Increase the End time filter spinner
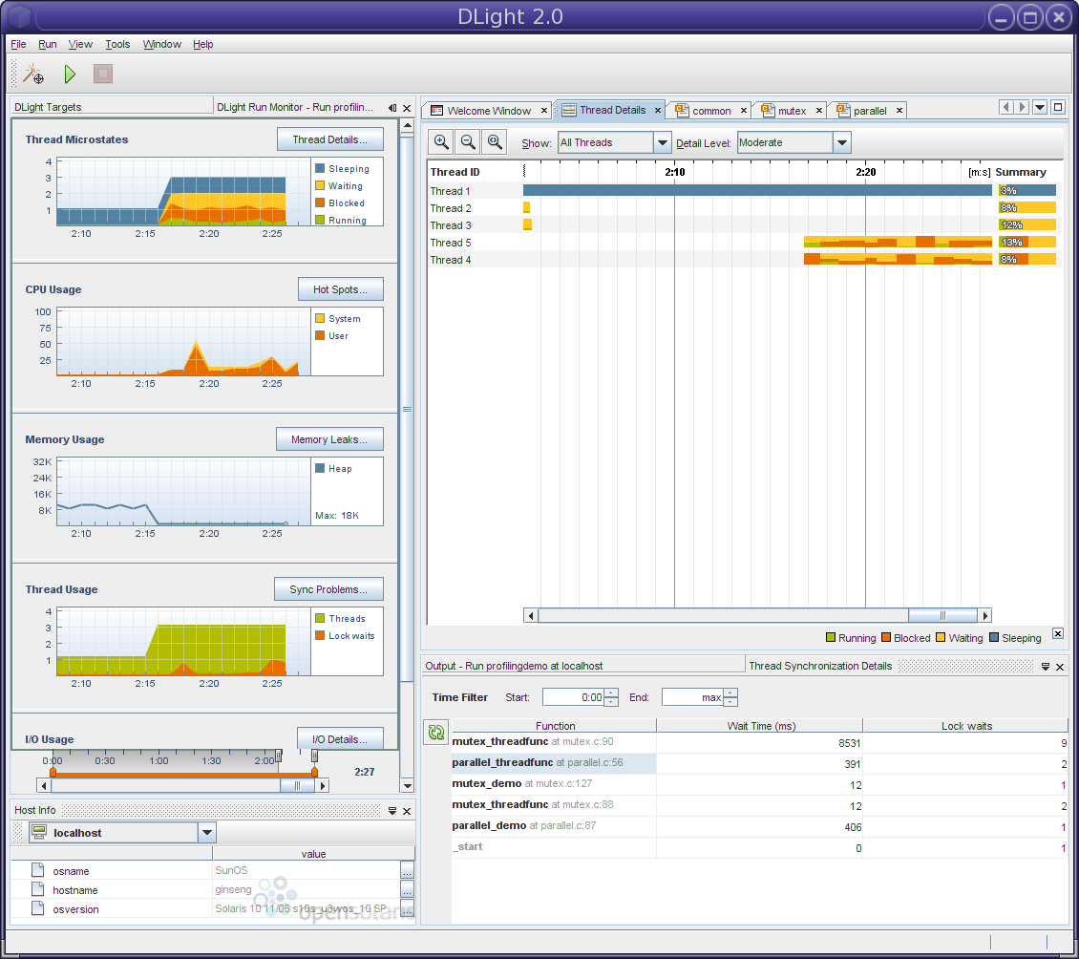This screenshot has height=959, width=1079. (730, 693)
